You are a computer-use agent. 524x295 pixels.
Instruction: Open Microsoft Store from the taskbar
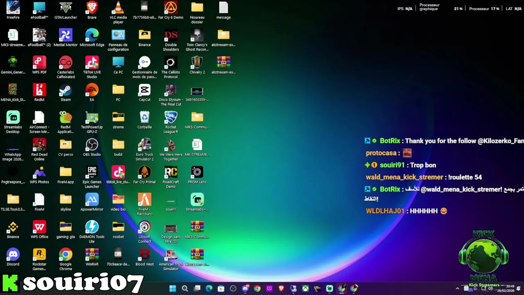coord(221,288)
